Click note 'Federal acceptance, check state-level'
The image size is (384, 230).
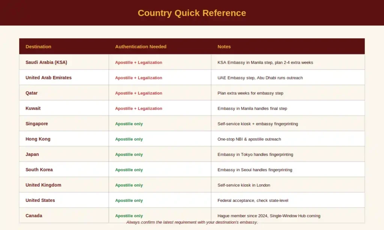click(253, 200)
